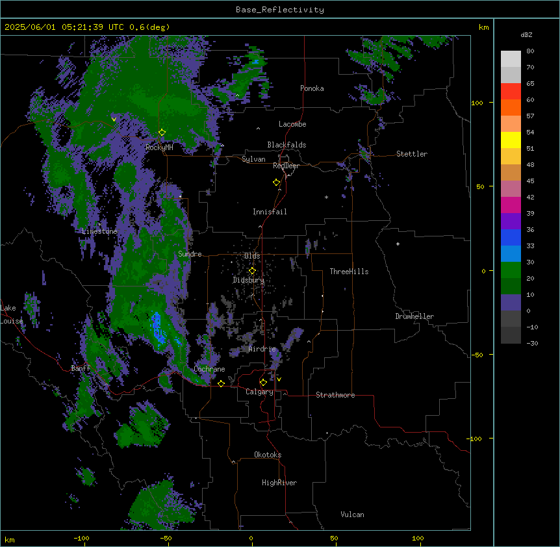Click the yellow V marker northwest of RockyMH
This screenshot has height=547, width=560.
pos(114,120)
